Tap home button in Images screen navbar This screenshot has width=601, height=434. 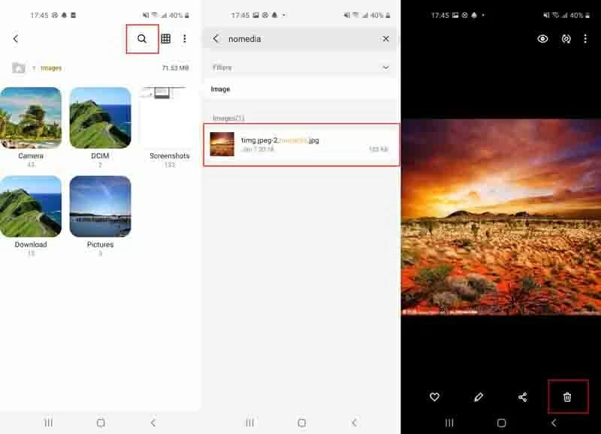tap(101, 423)
